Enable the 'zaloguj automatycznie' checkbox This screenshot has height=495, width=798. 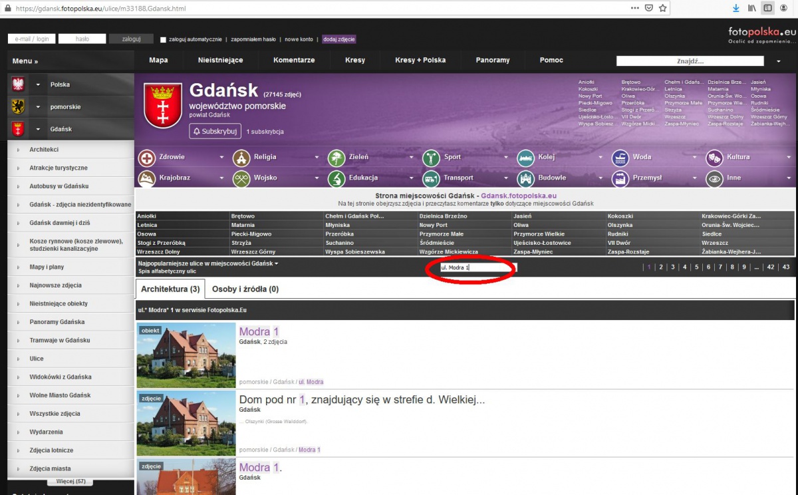pyautogui.click(x=164, y=39)
